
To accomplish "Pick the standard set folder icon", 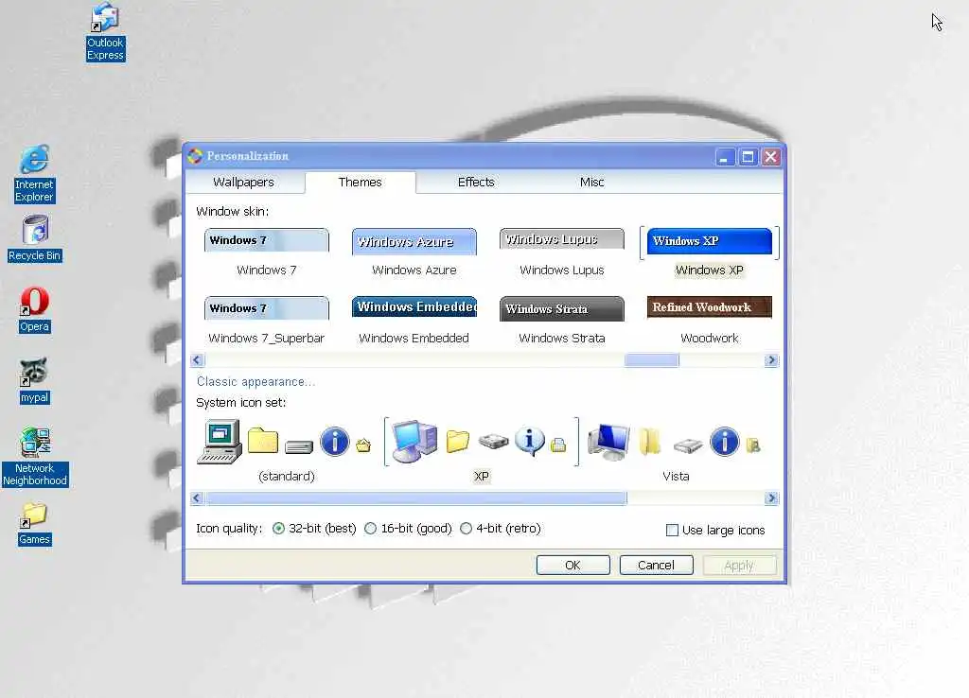I will [263, 441].
